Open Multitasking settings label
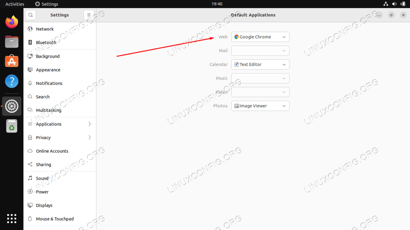The height and width of the screenshot is (230, 410). (x=49, y=110)
